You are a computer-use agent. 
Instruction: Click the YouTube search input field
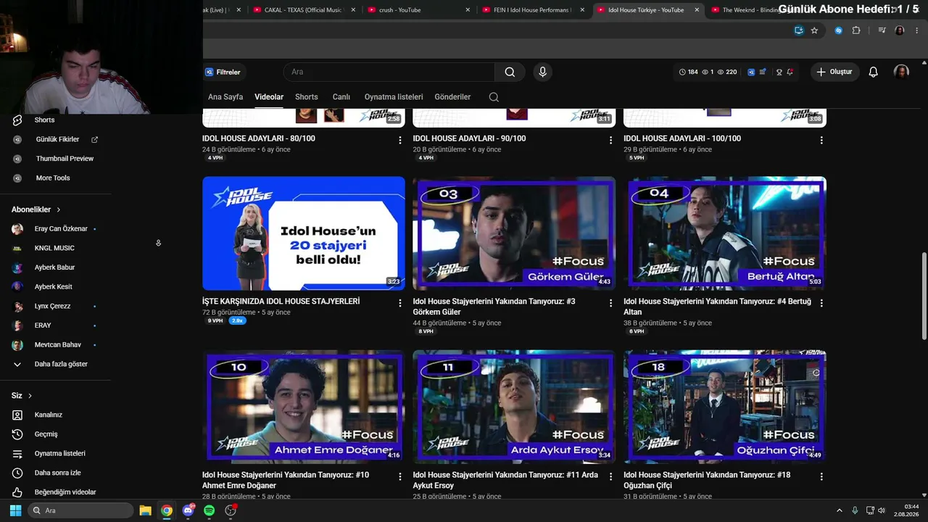pos(389,72)
